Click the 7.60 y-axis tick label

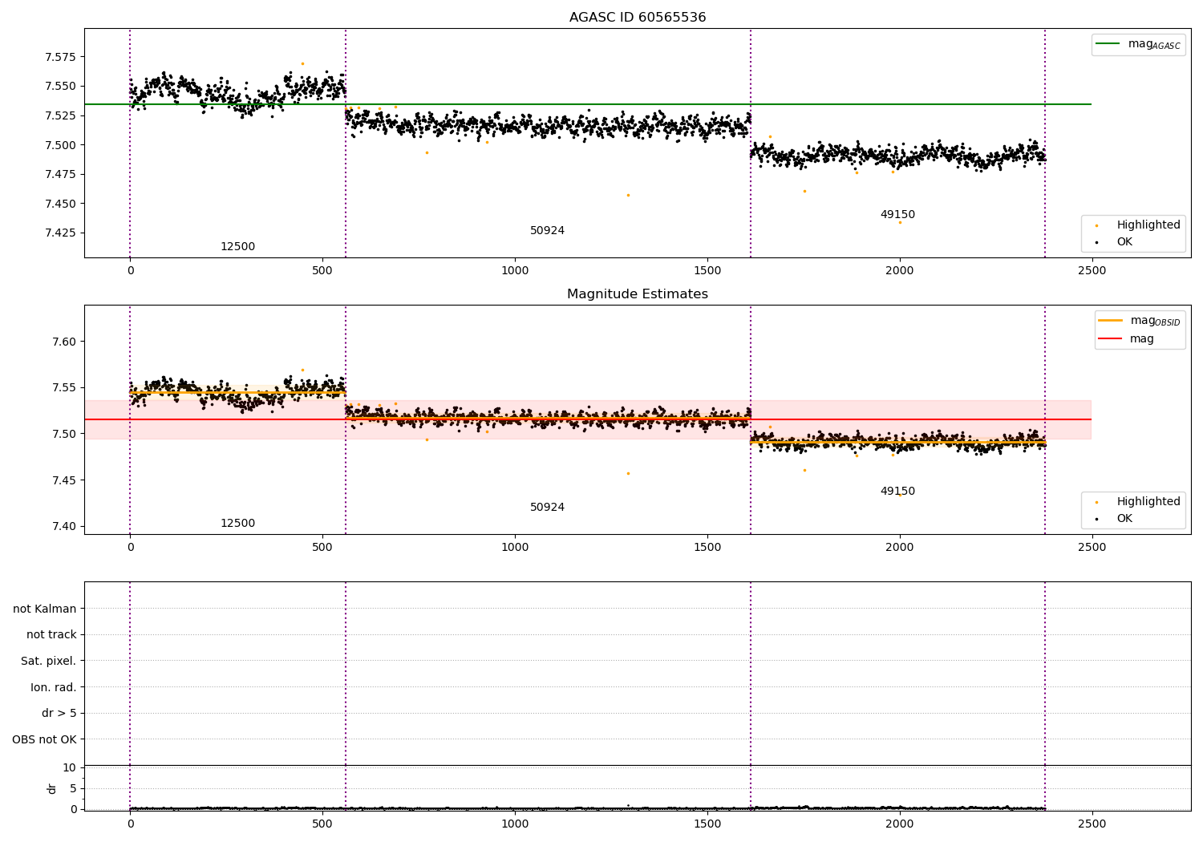(x=64, y=342)
